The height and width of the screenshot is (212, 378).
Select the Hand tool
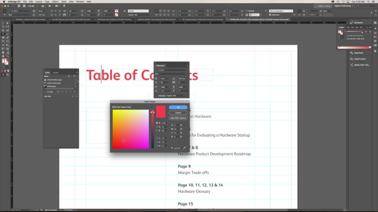tap(3, 56)
